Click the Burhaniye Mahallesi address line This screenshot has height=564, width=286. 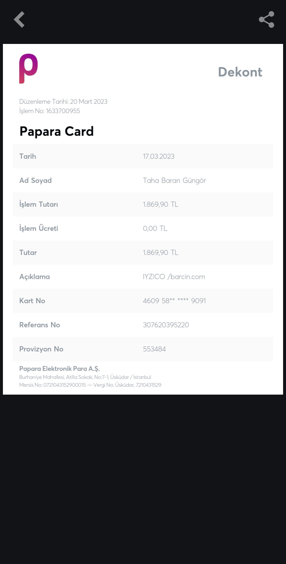(85, 377)
